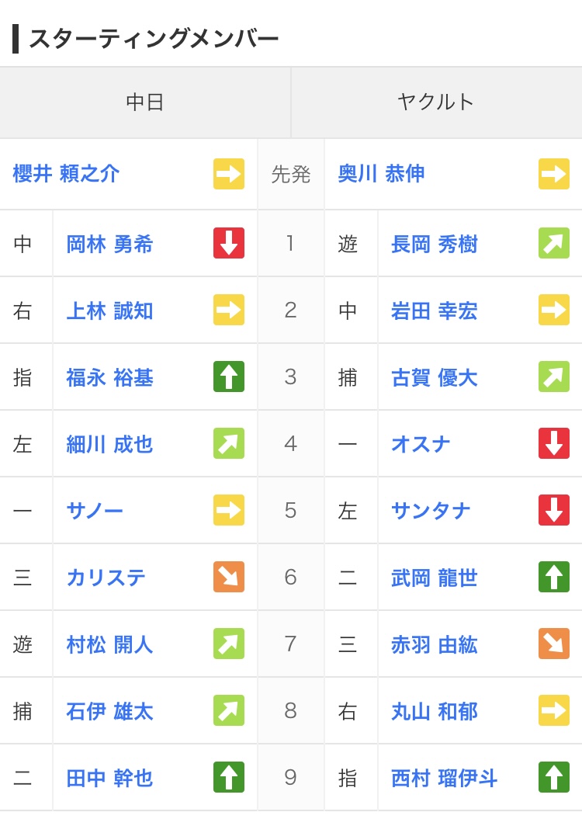The height and width of the screenshot is (819, 582).
Task: Open 西村 瑠伊斗's player link
Action: click(444, 779)
